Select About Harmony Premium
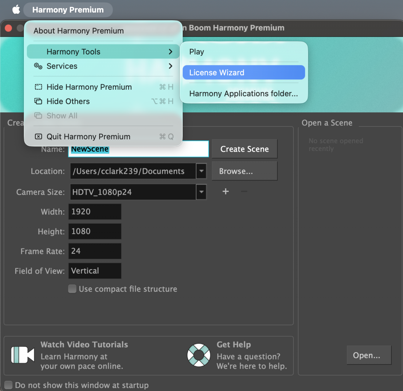 [79, 31]
